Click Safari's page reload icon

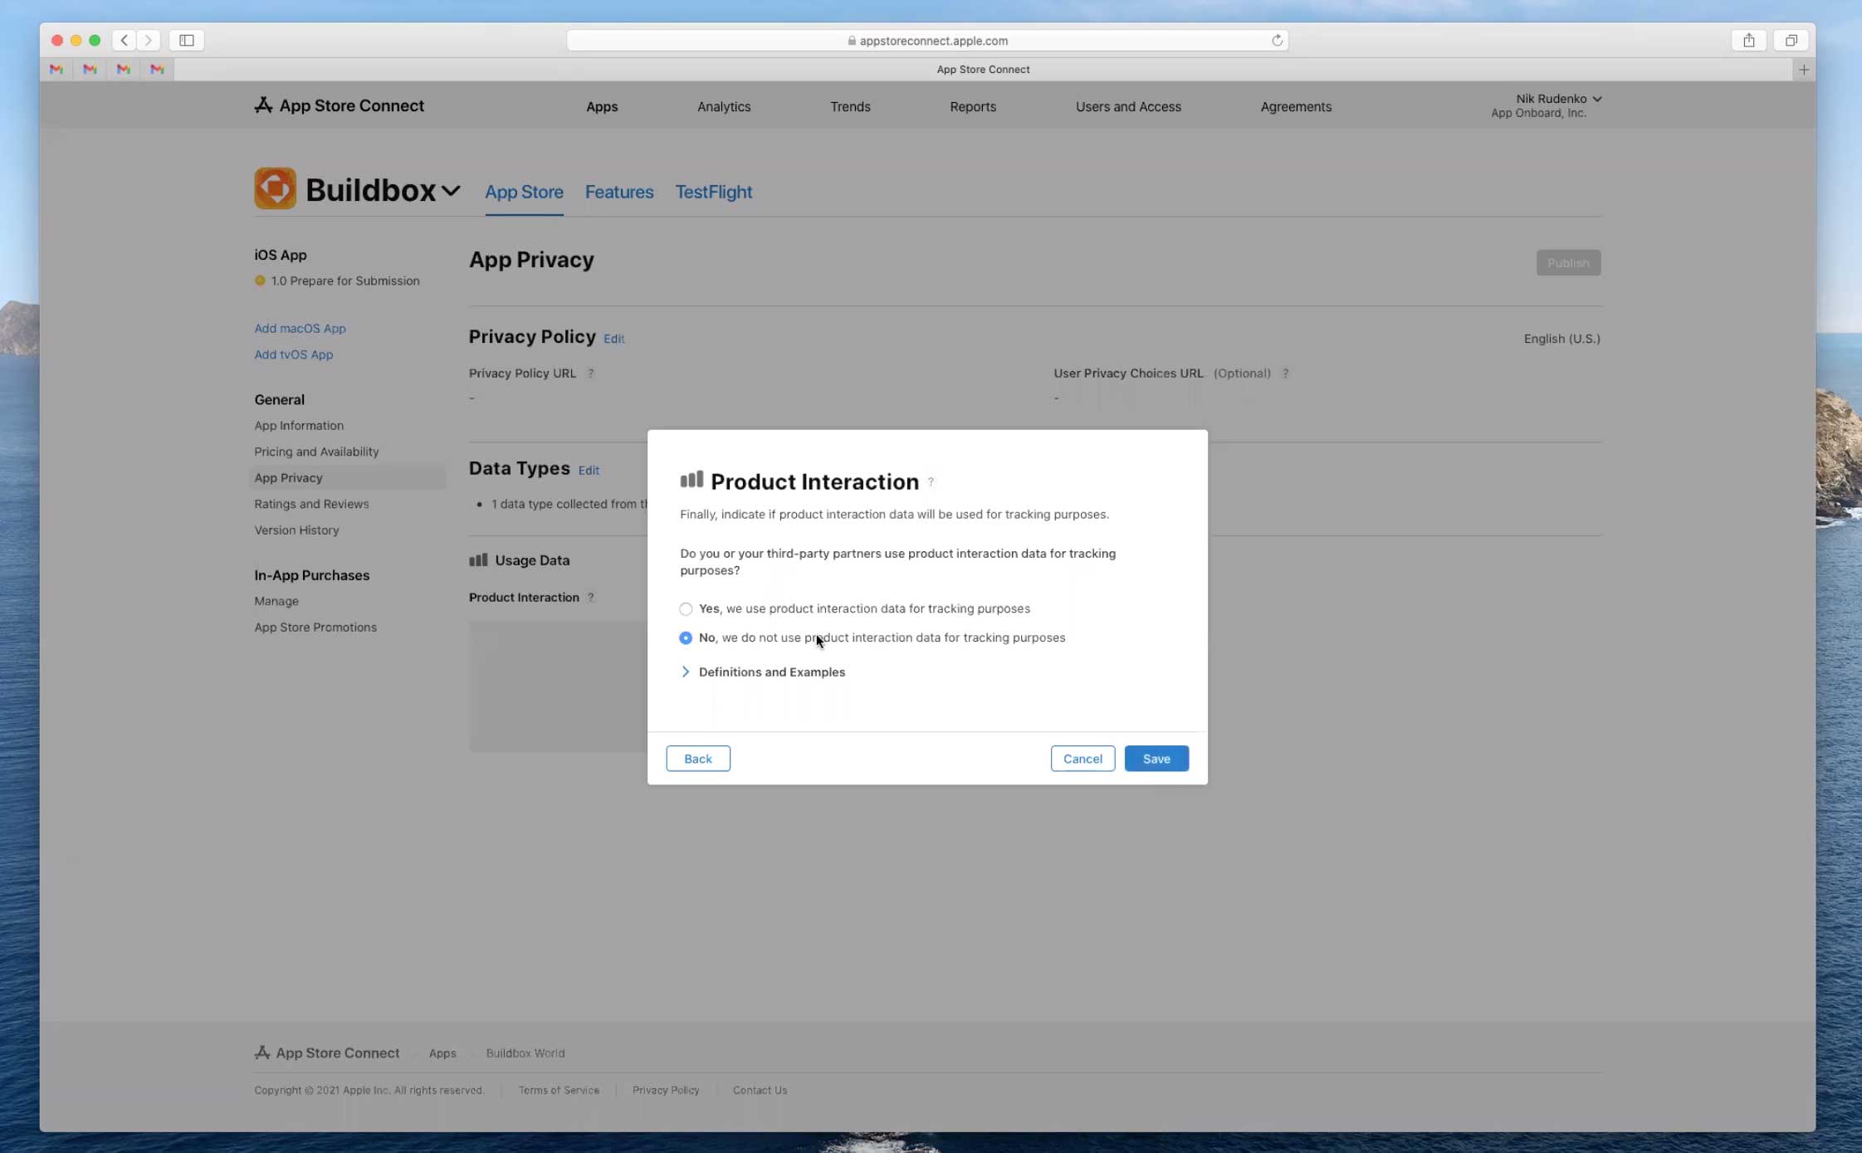[x=1277, y=40]
